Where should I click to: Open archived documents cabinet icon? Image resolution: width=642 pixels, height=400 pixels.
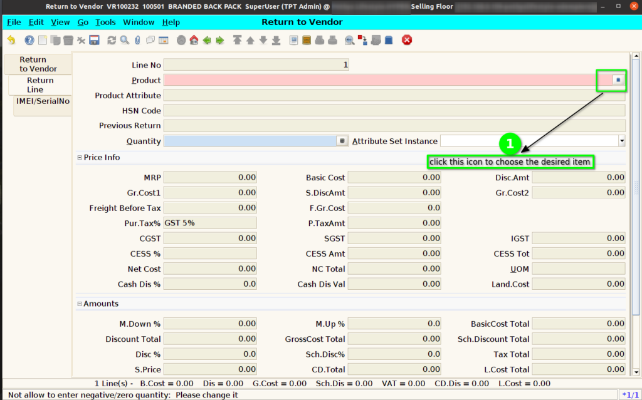pos(306,40)
